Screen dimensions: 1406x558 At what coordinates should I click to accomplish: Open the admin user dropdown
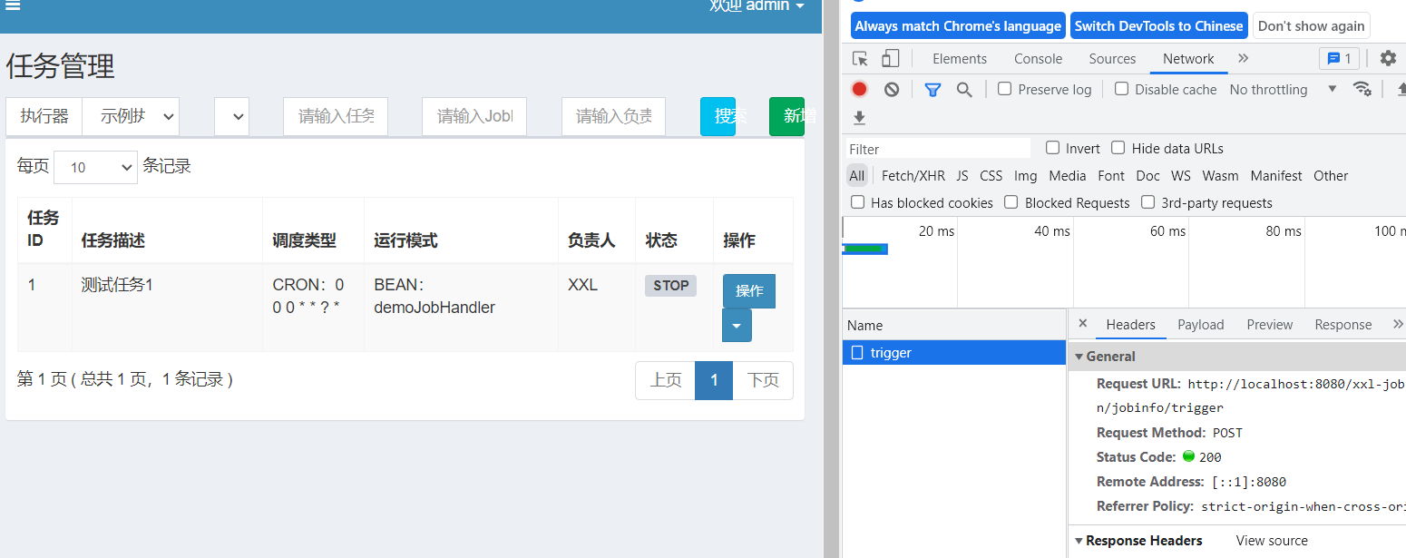[x=757, y=5]
